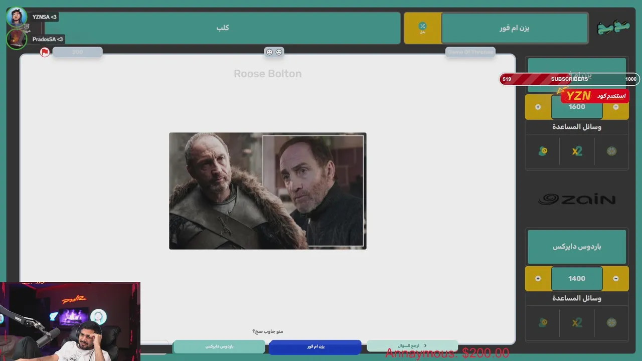This screenshot has height=361, width=642.
Task: Click the منو جاوب صح؟ prompt text
Action: coord(268,331)
